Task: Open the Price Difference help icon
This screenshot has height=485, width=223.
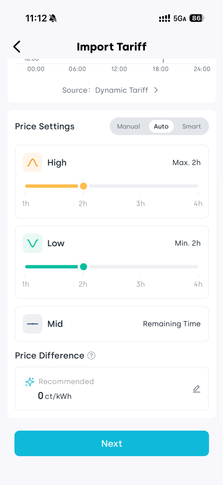Action: point(91,356)
